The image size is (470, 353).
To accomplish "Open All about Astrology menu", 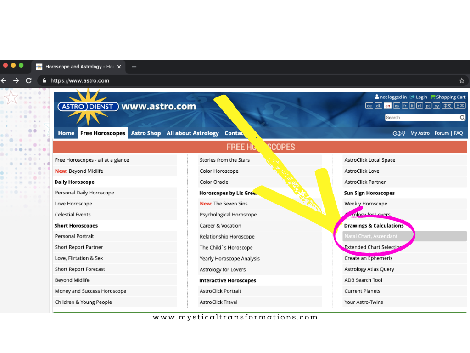I will (x=193, y=133).
